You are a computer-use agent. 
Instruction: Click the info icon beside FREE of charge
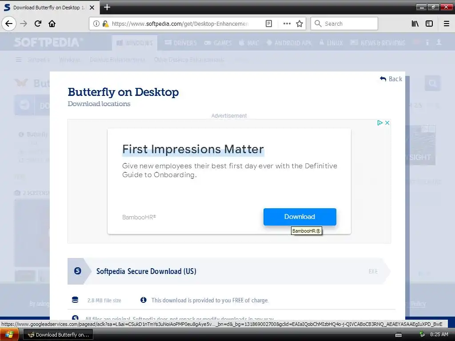coord(144,300)
